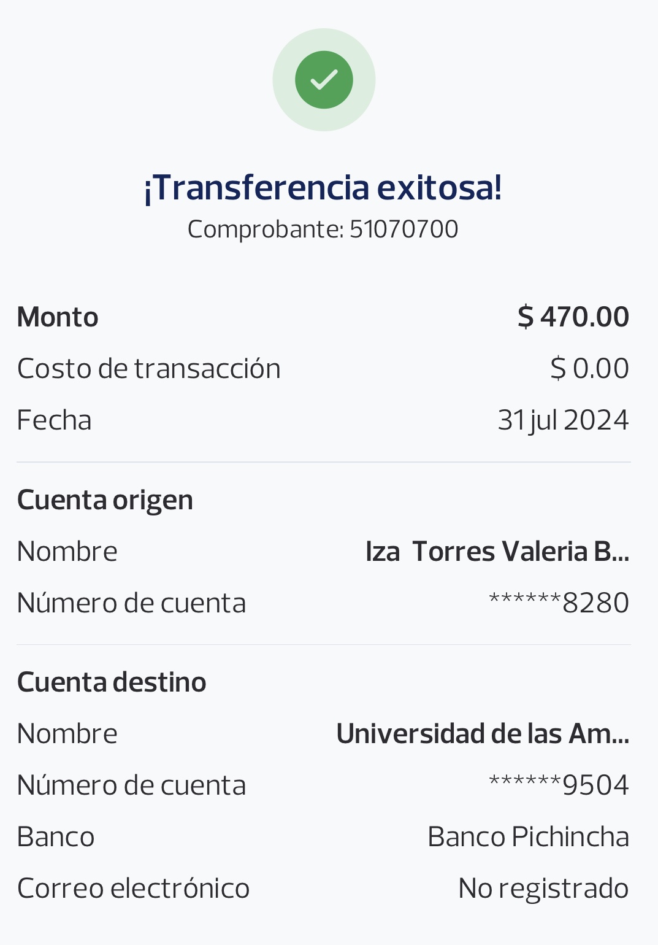Select destination account number ending in 9504
Viewport: 658px width, 945px height.
coord(559,785)
